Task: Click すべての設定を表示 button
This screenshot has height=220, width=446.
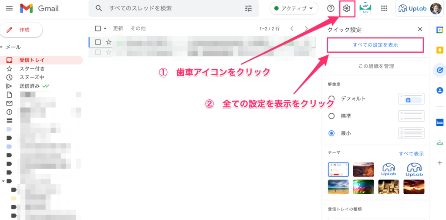Action: (x=375, y=45)
